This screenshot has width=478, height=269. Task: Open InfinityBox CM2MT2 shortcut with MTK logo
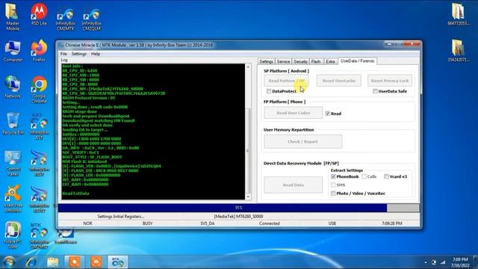pos(39,235)
